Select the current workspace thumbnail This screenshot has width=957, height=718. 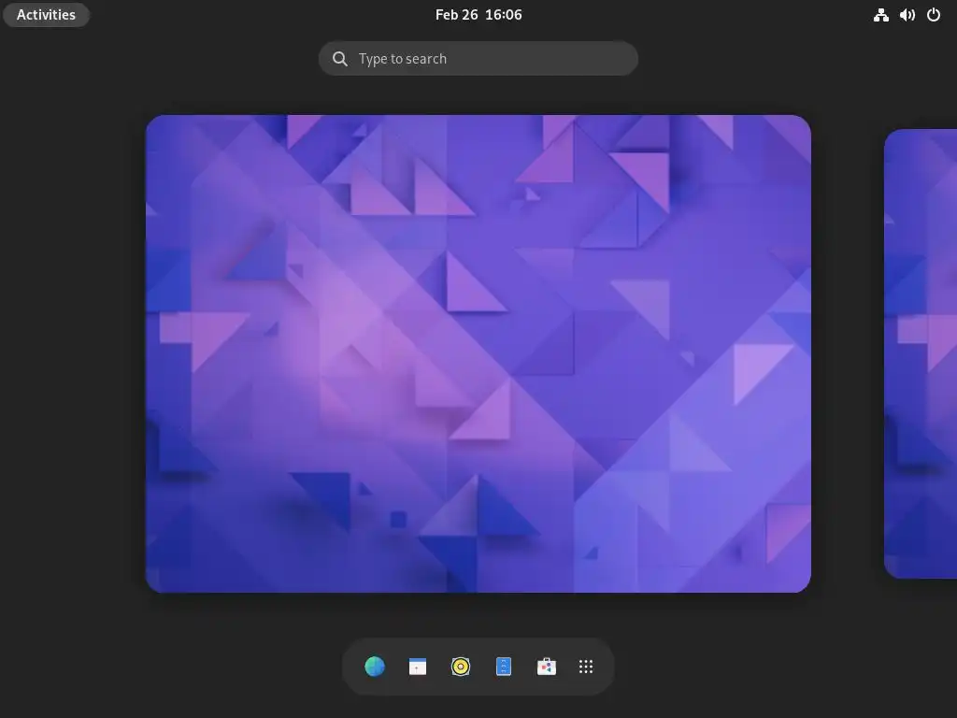click(x=478, y=353)
